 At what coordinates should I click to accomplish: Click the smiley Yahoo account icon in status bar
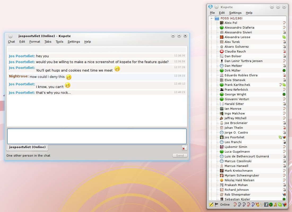pyautogui.click(x=257, y=205)
